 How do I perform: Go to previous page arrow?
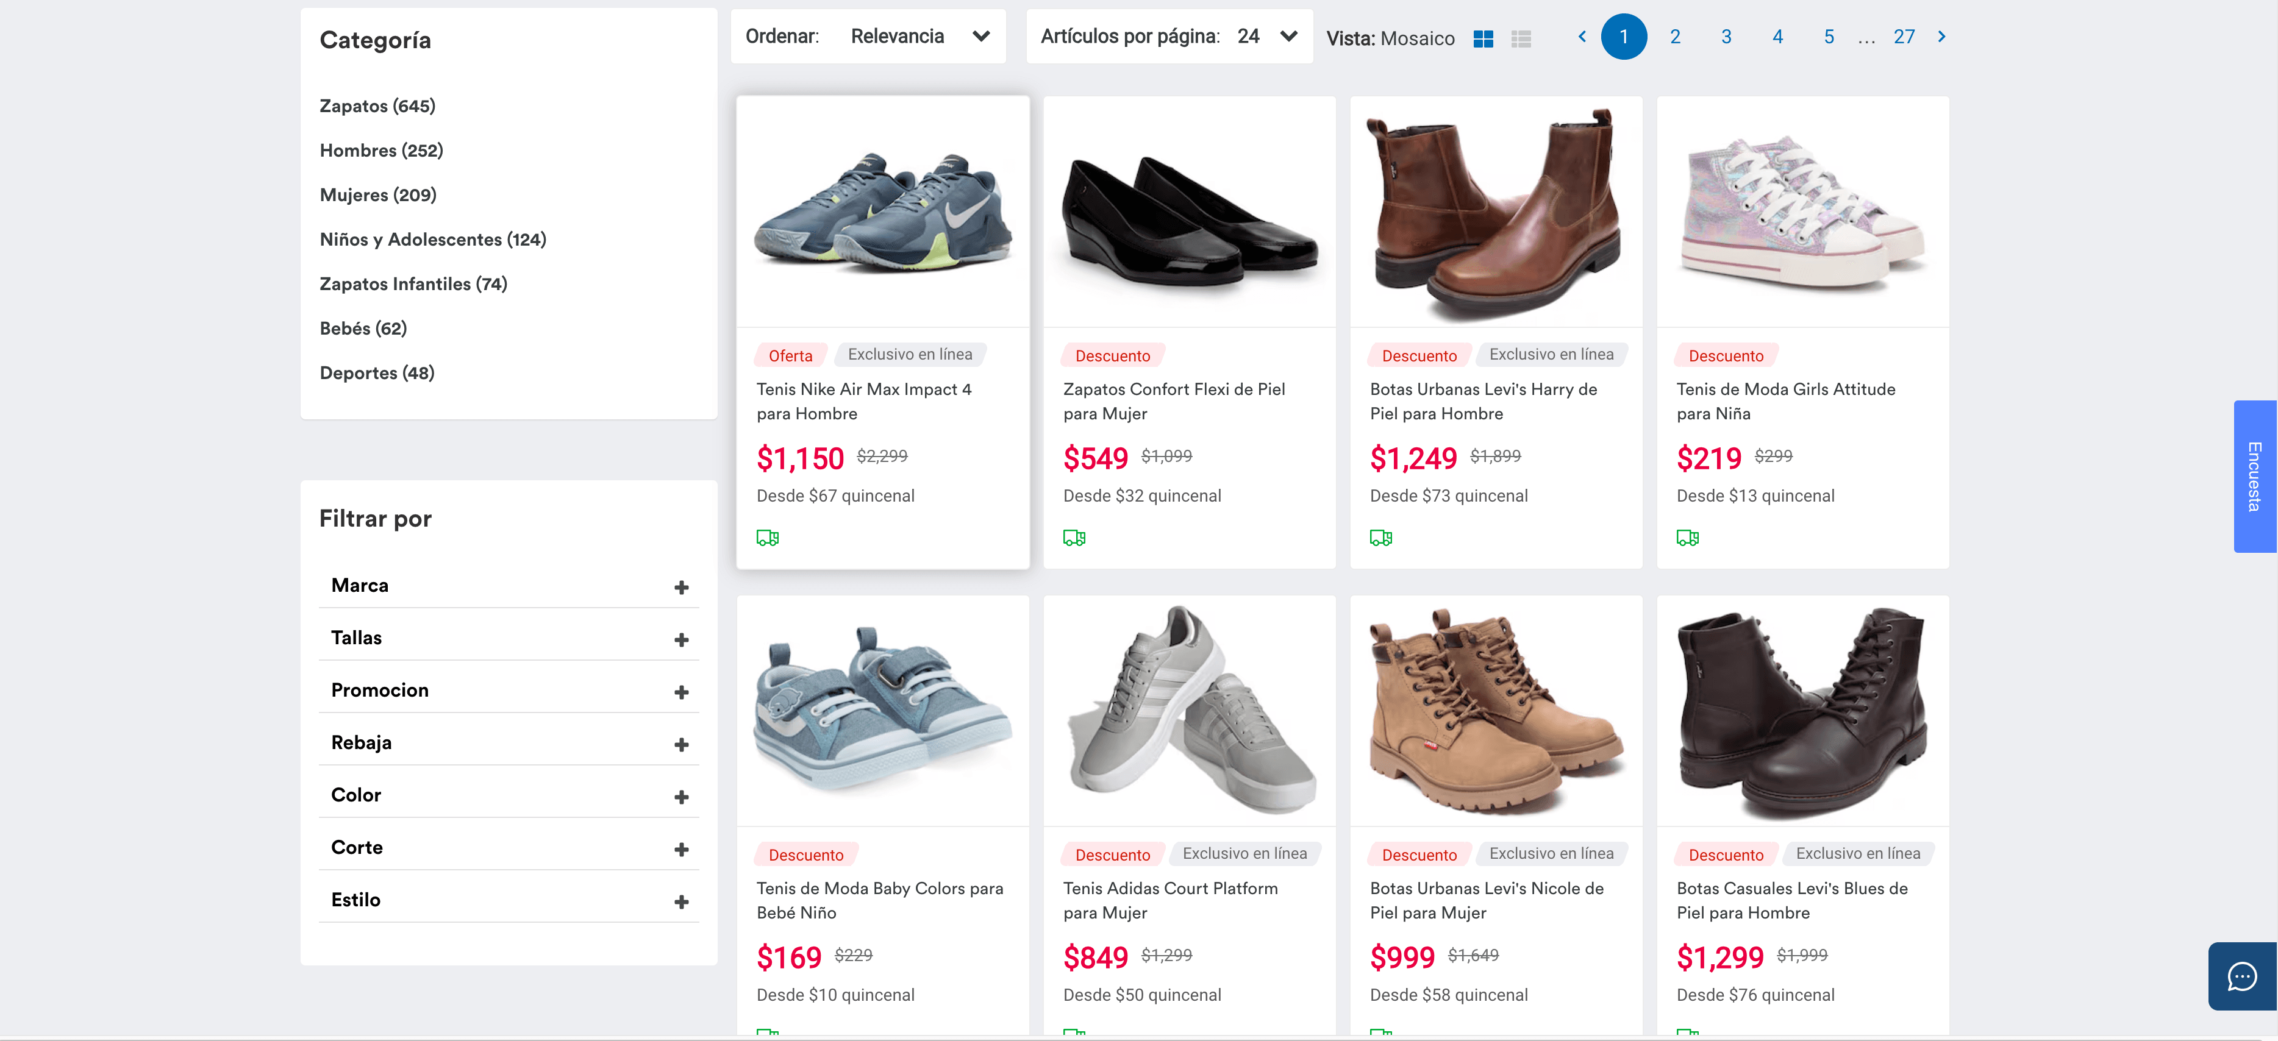coord(1582,36)
